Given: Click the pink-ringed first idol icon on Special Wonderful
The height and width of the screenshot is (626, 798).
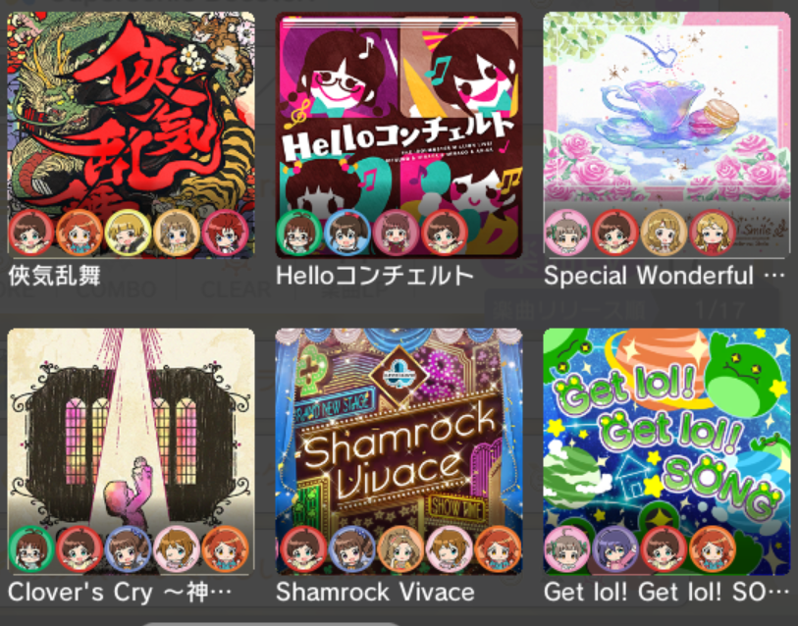Looking at the screenshot, I should point(566,233).
